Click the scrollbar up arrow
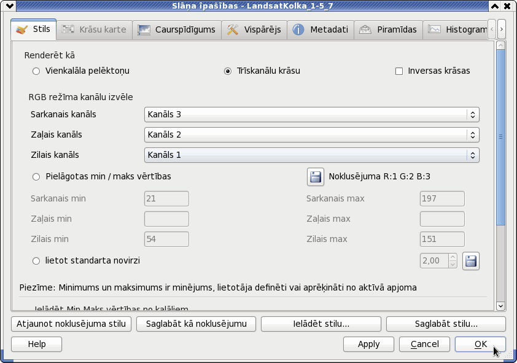 tap(500, 45)
